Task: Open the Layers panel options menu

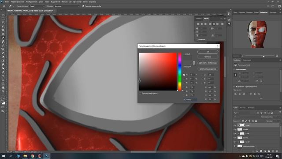Action: coord(280,108)
